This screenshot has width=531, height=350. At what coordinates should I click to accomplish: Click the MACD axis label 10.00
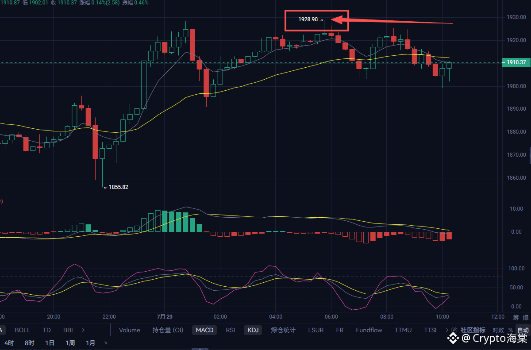(516, 208)
